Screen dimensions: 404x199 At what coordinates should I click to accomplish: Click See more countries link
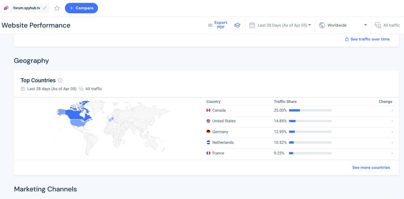coord(371,168)
